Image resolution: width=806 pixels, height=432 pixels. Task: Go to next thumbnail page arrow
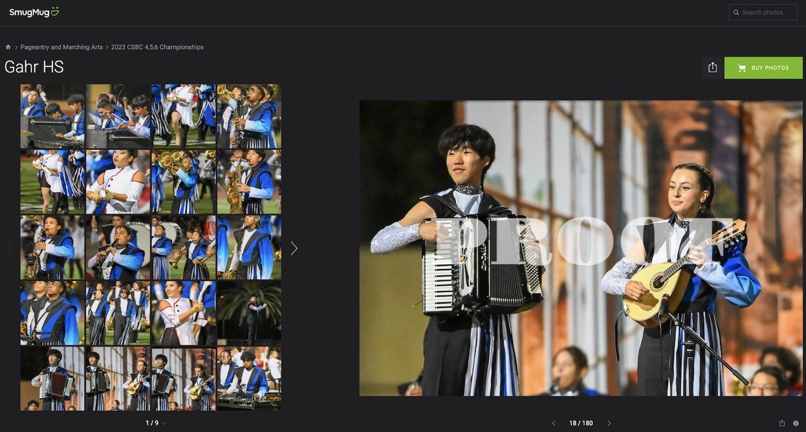[293, 248]
